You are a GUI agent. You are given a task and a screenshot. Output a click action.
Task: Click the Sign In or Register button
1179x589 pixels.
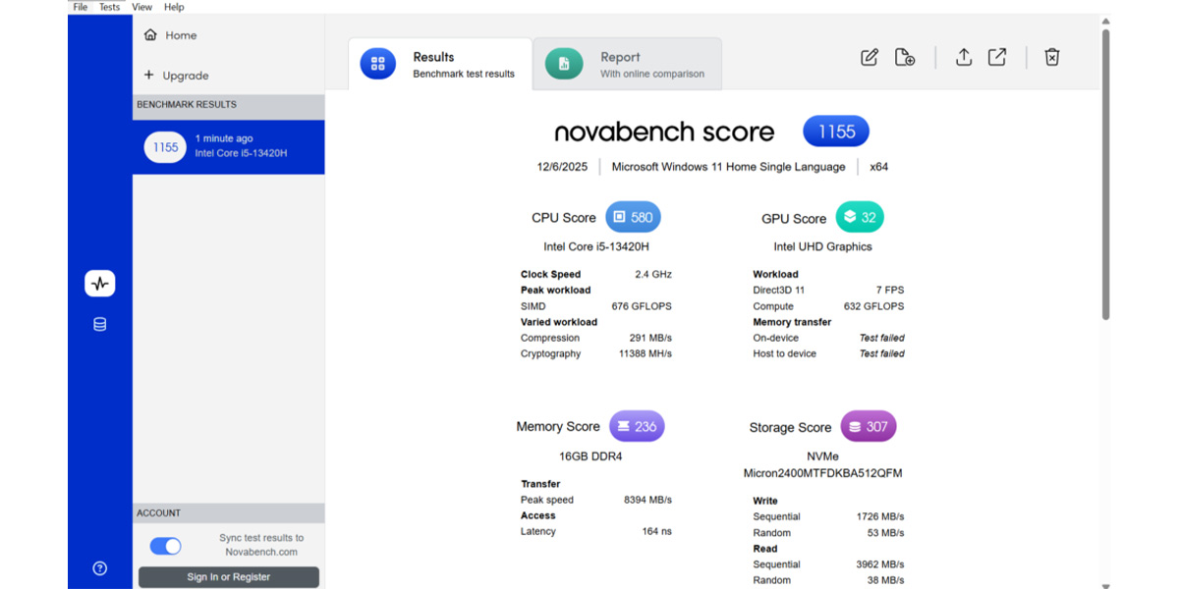229,577
